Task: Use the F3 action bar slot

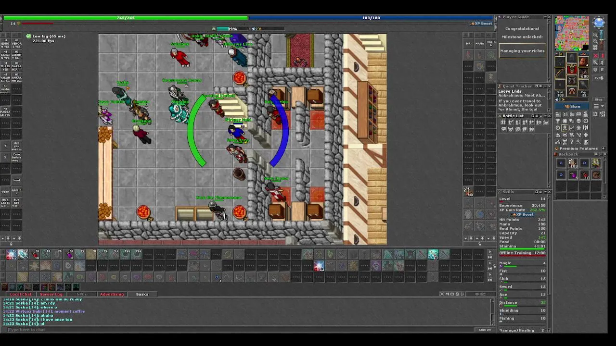Action: pyautogui.click(x=34, y=255)
